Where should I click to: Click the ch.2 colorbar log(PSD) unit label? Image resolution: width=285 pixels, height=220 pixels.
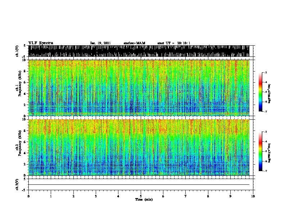pos(270,153)
